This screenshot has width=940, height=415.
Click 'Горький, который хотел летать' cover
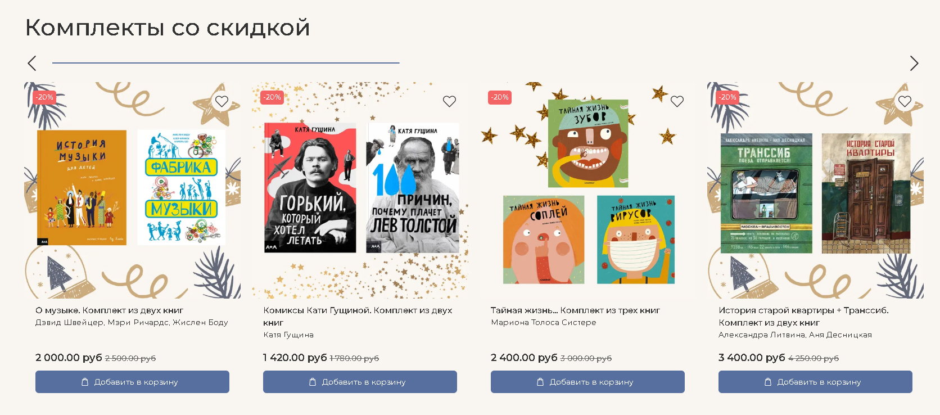click(x=310, y=188)
